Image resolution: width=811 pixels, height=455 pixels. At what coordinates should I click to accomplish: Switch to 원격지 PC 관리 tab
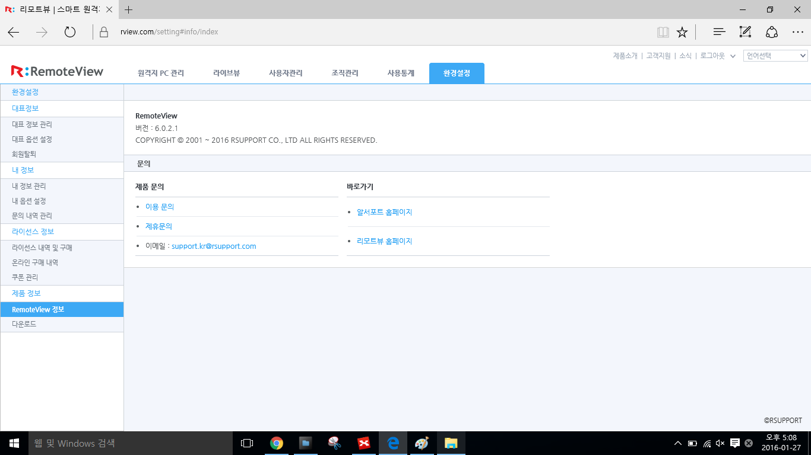160,73
